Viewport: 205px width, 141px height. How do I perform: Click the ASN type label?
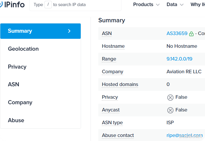click(112, 123)
